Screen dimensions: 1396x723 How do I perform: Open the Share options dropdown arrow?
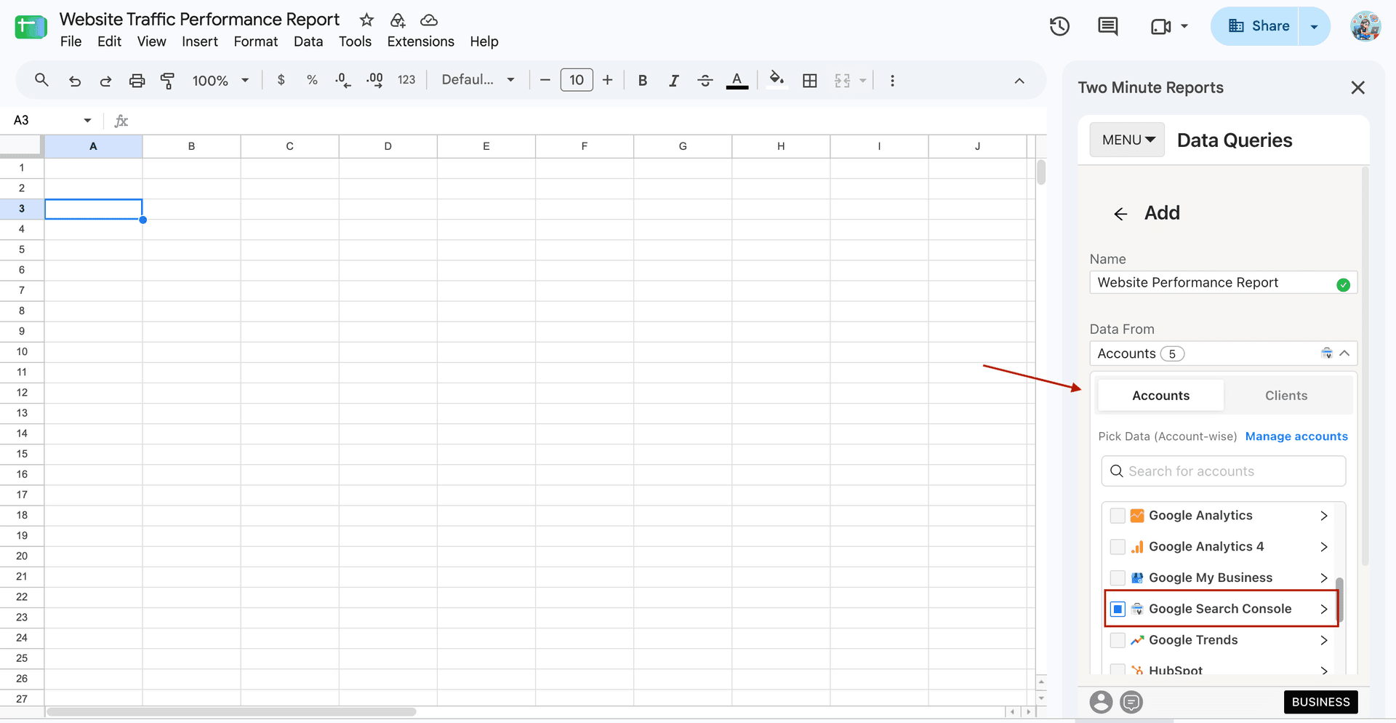1314,26
